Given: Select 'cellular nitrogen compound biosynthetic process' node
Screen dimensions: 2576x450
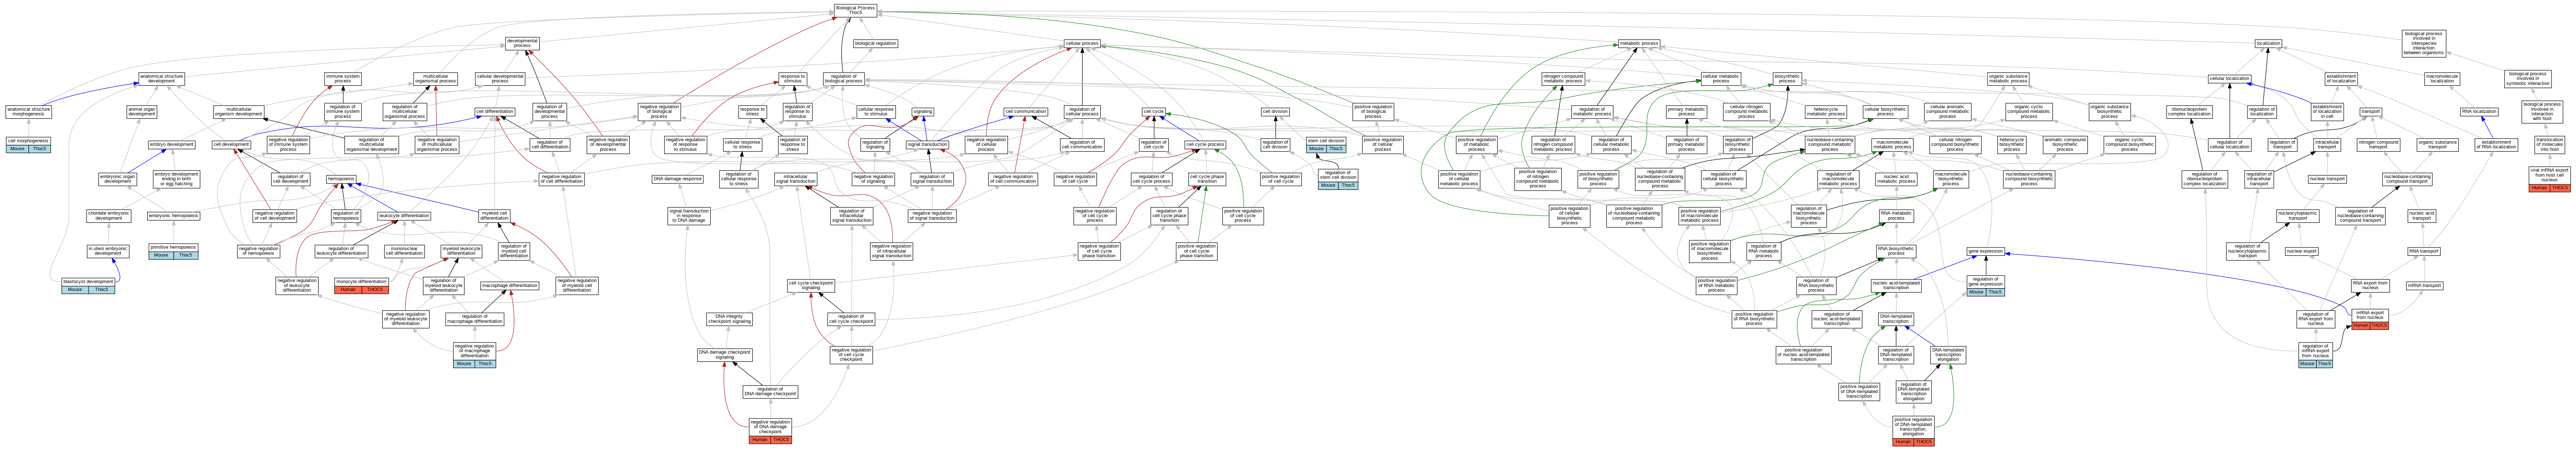Looking at the screenshot, I should coord(1955,145).
